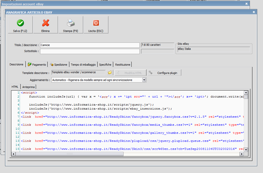
Task: Click line 9 media_thumbs.css link
Action: pos(132,125)
